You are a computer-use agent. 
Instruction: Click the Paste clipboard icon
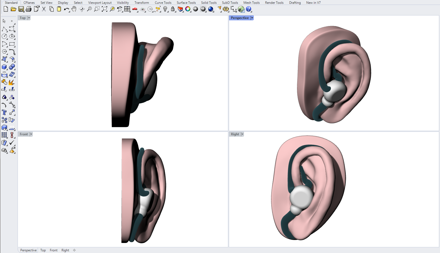[x=59, y=9]
